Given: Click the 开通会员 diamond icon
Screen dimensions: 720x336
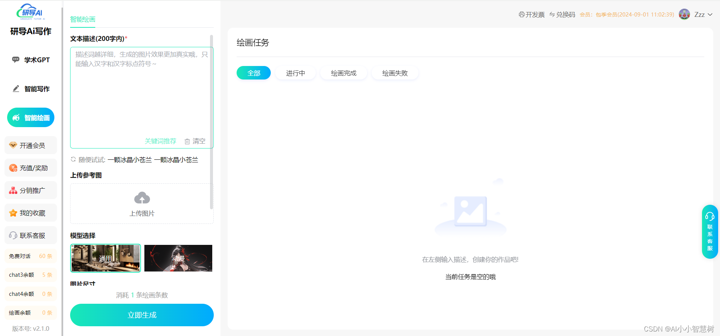Looking at the screenshot, I should [13, 145].
